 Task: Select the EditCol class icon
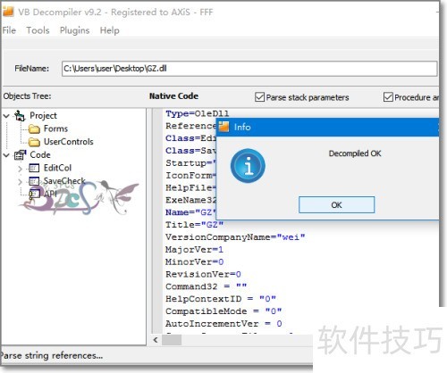click(x=34, y=169)
